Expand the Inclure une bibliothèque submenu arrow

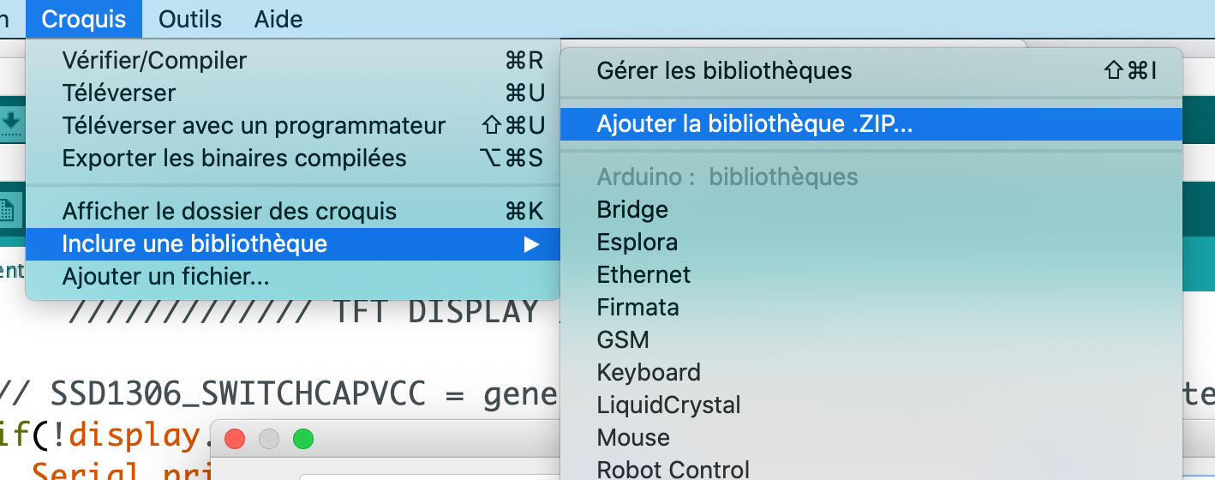[532, 244]
